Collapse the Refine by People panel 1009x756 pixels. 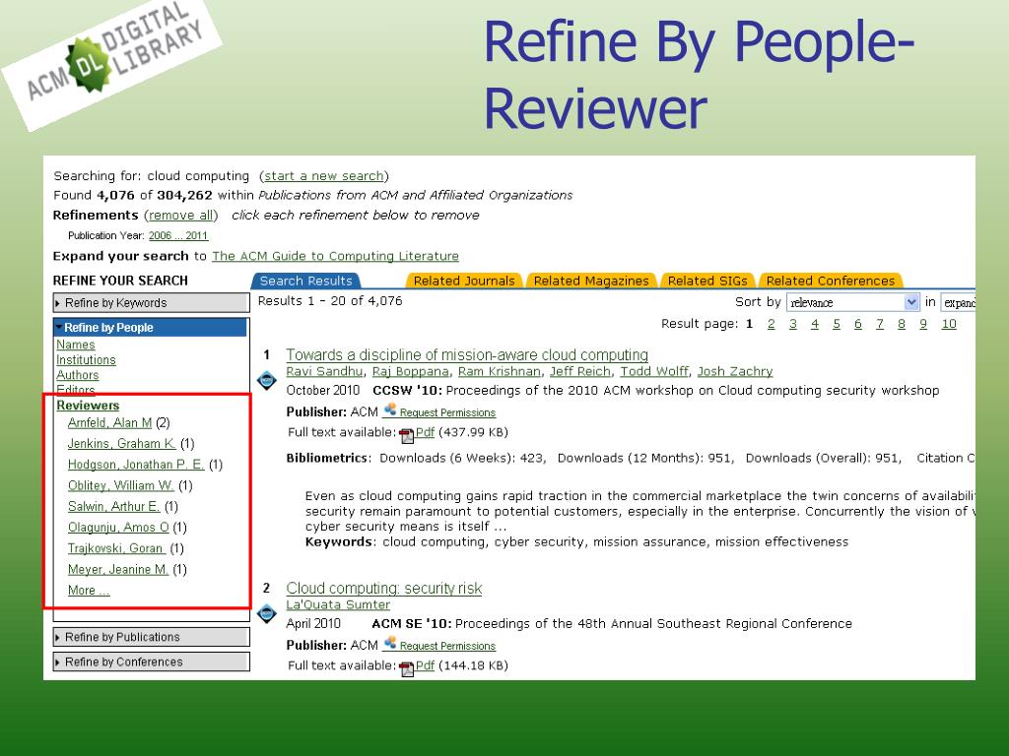point(150,327)
